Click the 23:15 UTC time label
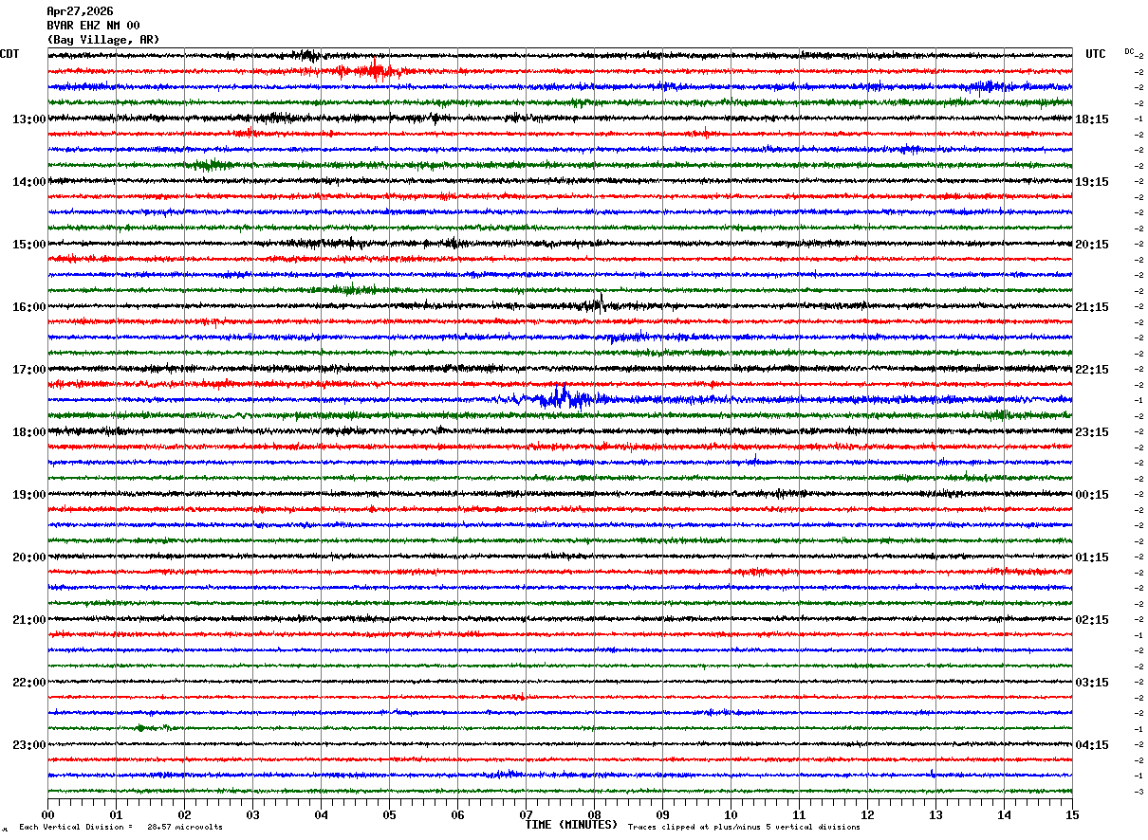1148x840 pixels. coord(1092,431)
